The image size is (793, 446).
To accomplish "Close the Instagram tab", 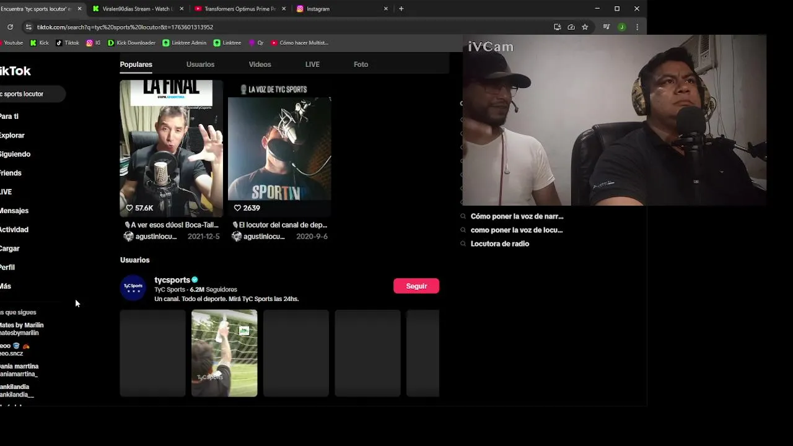I will point(386,9).
